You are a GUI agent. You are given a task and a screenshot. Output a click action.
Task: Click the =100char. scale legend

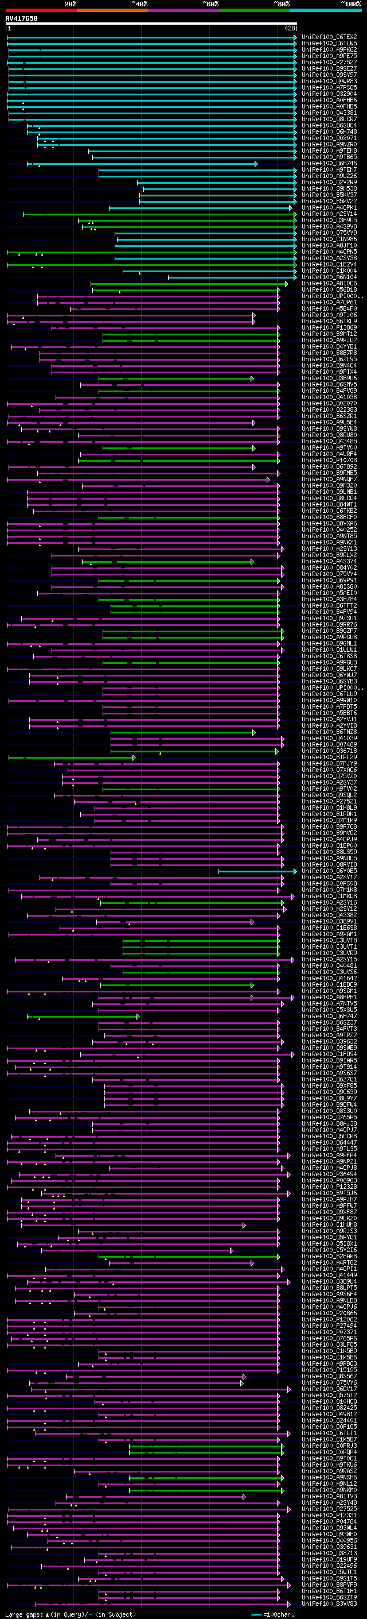point(273,1614)
